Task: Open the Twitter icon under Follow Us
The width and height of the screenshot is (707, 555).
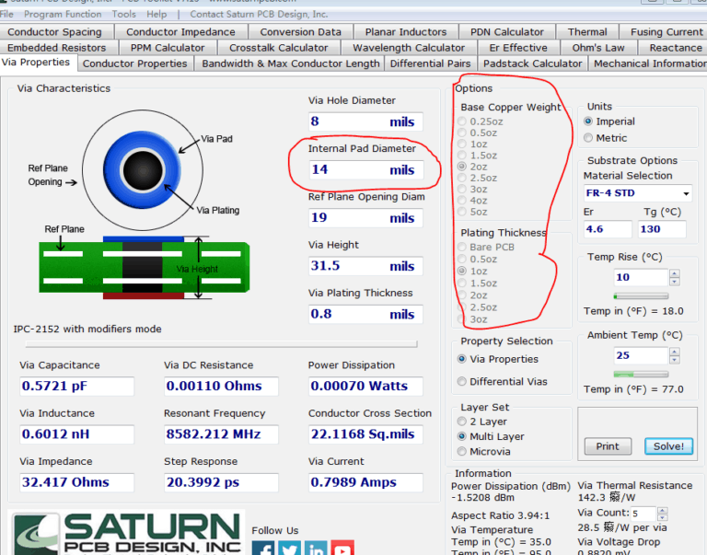Action: click(289, 548)
